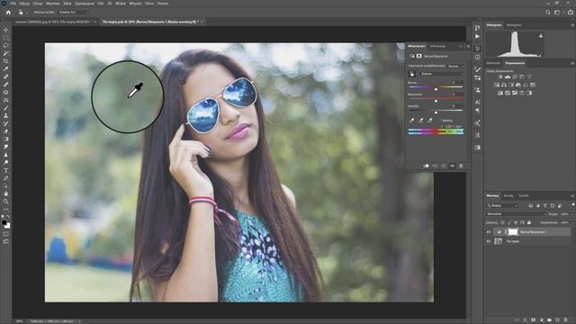Screen dimensions: 576x324
Task: Add a Vibrance adjustment
Action: click(529, 76)
